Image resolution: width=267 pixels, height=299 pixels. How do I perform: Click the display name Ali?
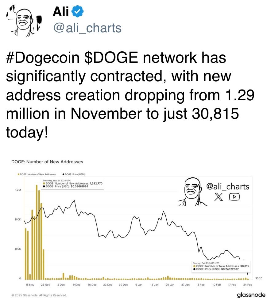pyautogui.click(x=61, y=12)
